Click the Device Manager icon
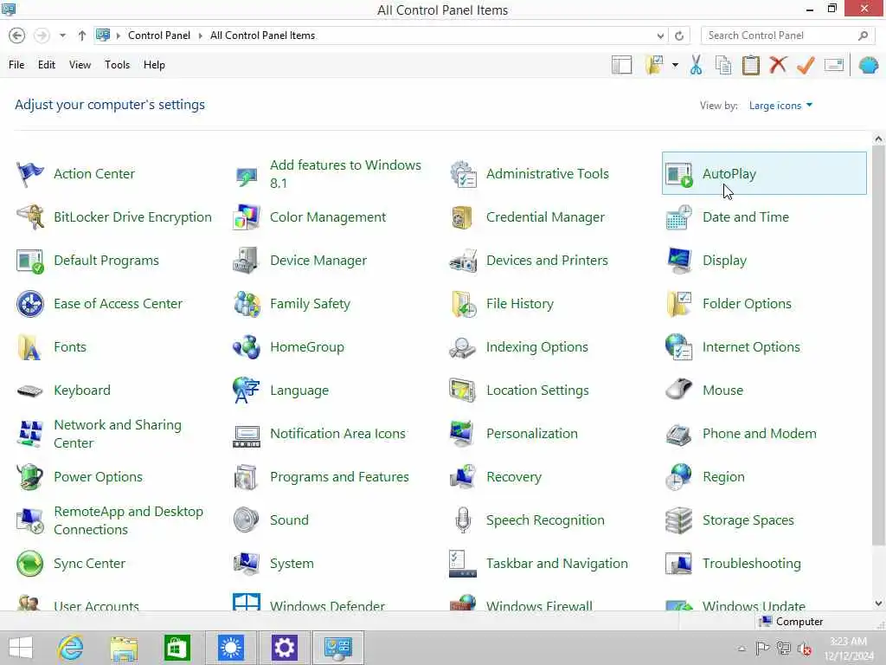886x665 pixels. coord(247,261)
